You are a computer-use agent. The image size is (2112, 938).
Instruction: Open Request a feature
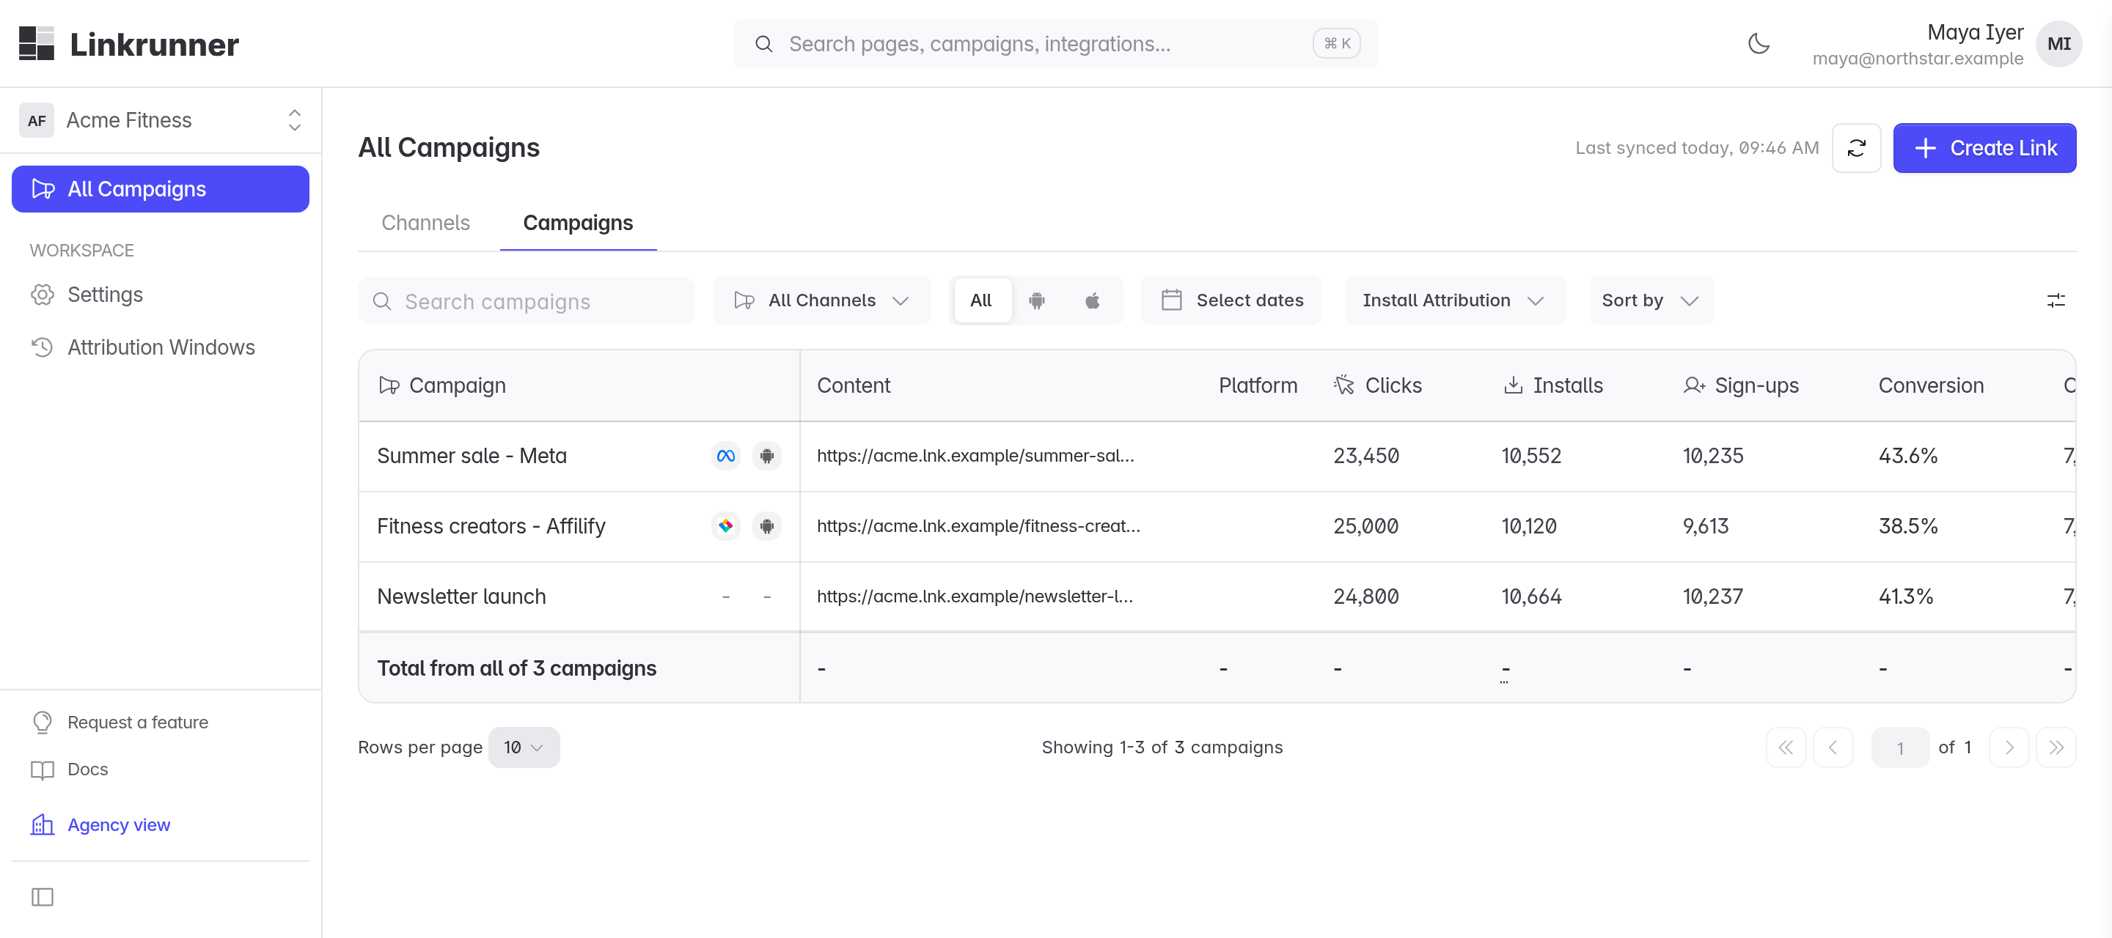click(138, 723)
